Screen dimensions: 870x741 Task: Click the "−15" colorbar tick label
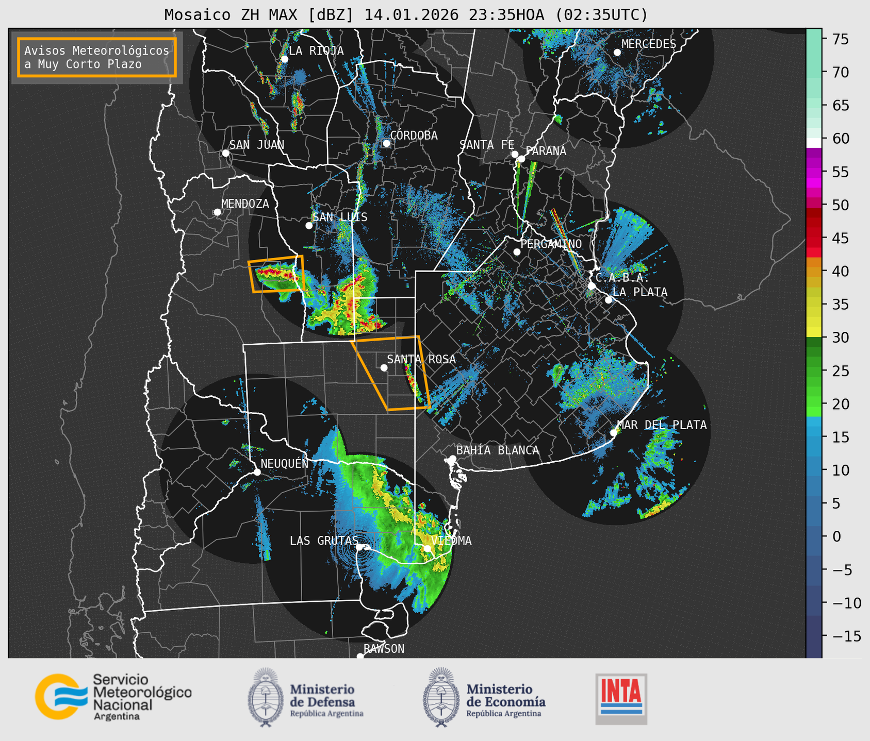[x=846, y=636]
